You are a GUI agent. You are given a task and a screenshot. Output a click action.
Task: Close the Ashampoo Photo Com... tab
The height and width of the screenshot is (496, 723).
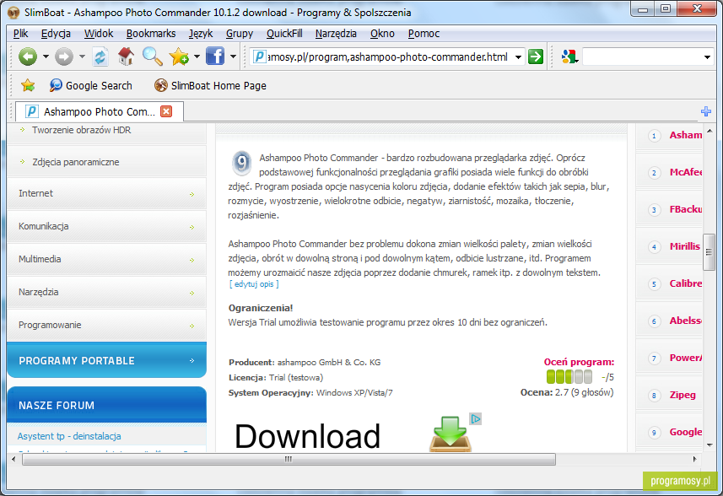click(x=166, y=111)
